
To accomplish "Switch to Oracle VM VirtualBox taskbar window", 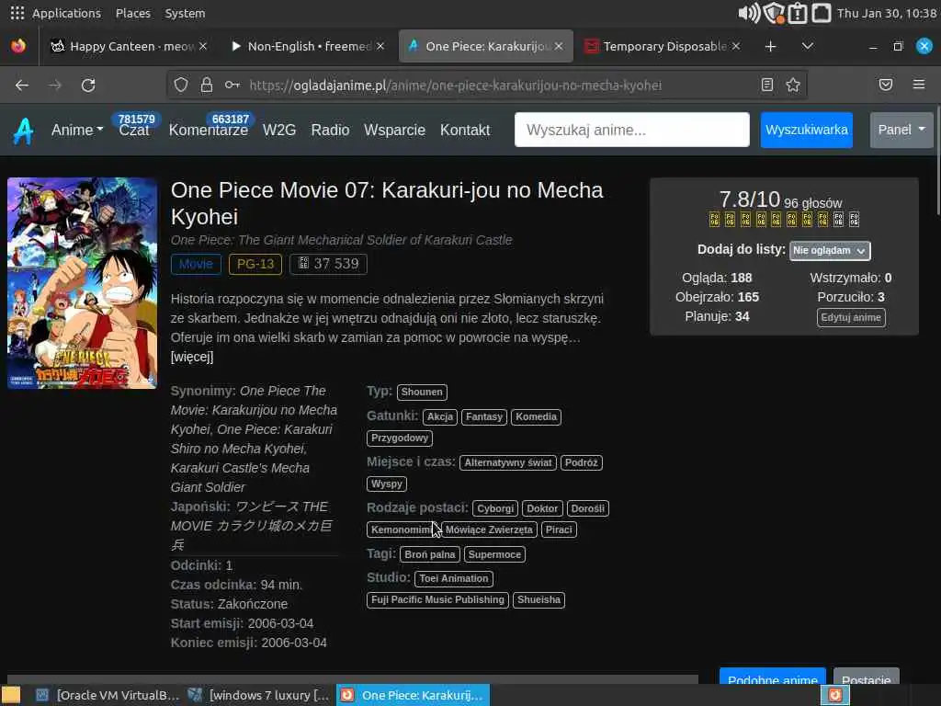I will click(x=107, y=695).
